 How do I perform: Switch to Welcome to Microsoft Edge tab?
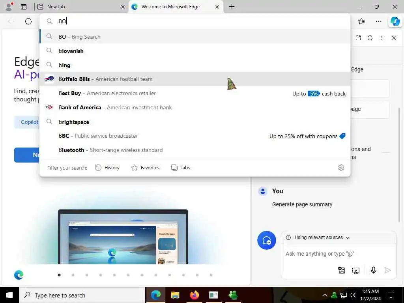pos(176,7)
